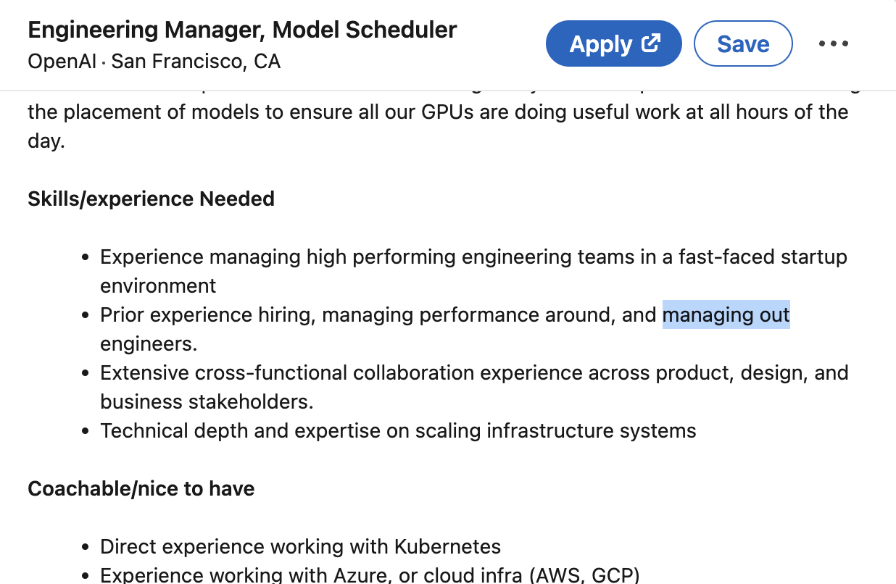Select the highlighted phrase managing out
This screenshot has width=896, height=584.
point(726,314)
